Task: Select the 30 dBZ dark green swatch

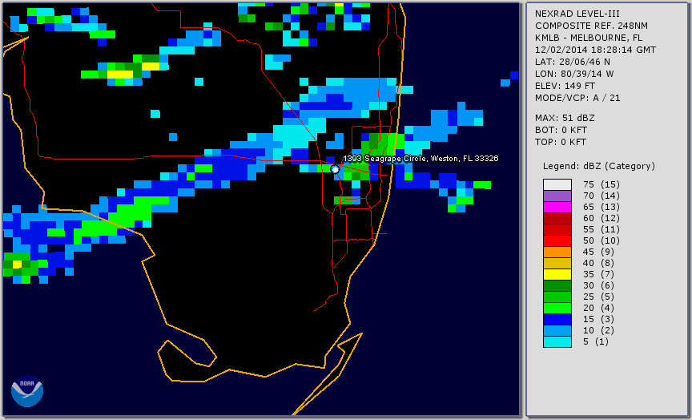Action: pos(557,285)
